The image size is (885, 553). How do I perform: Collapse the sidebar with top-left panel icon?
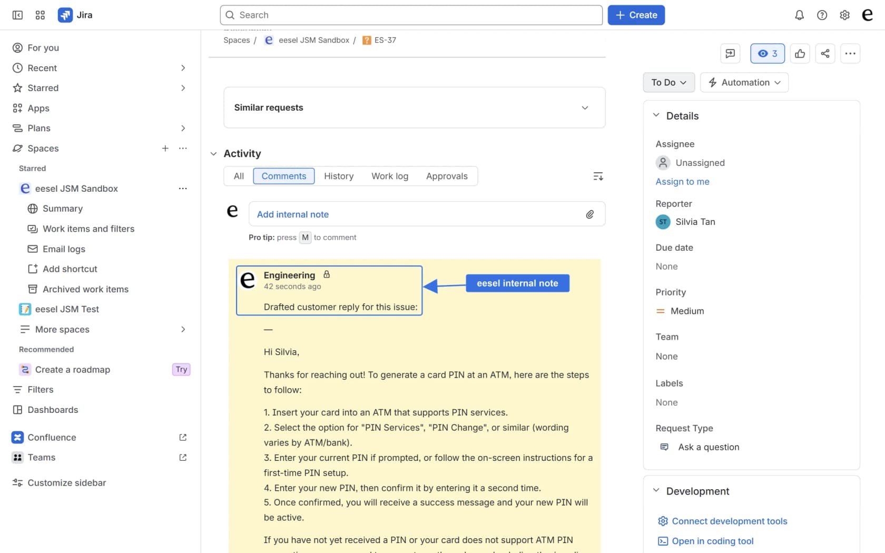pyautogui.click(x=17, y=15)
